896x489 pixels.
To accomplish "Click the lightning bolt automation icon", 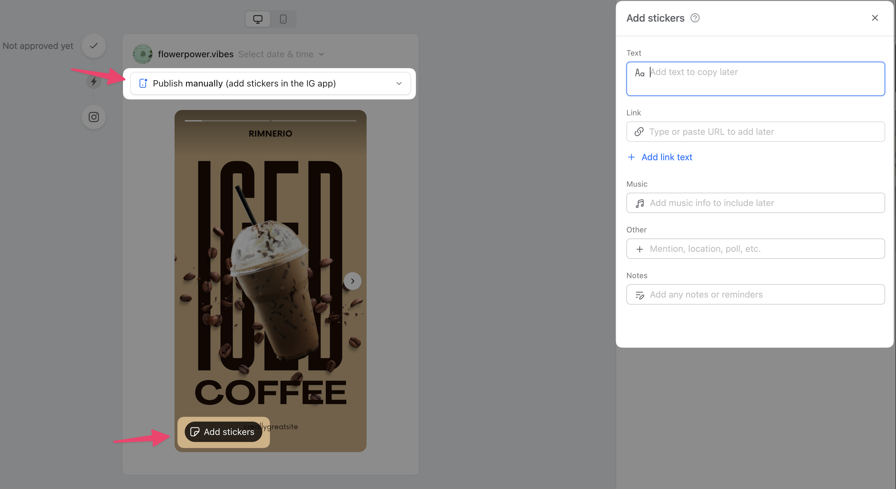I will click(93, 81).
